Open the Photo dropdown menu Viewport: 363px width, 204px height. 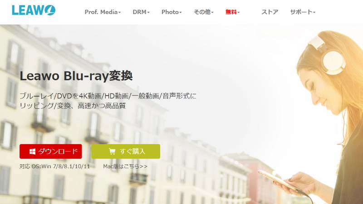pos(172,12)
